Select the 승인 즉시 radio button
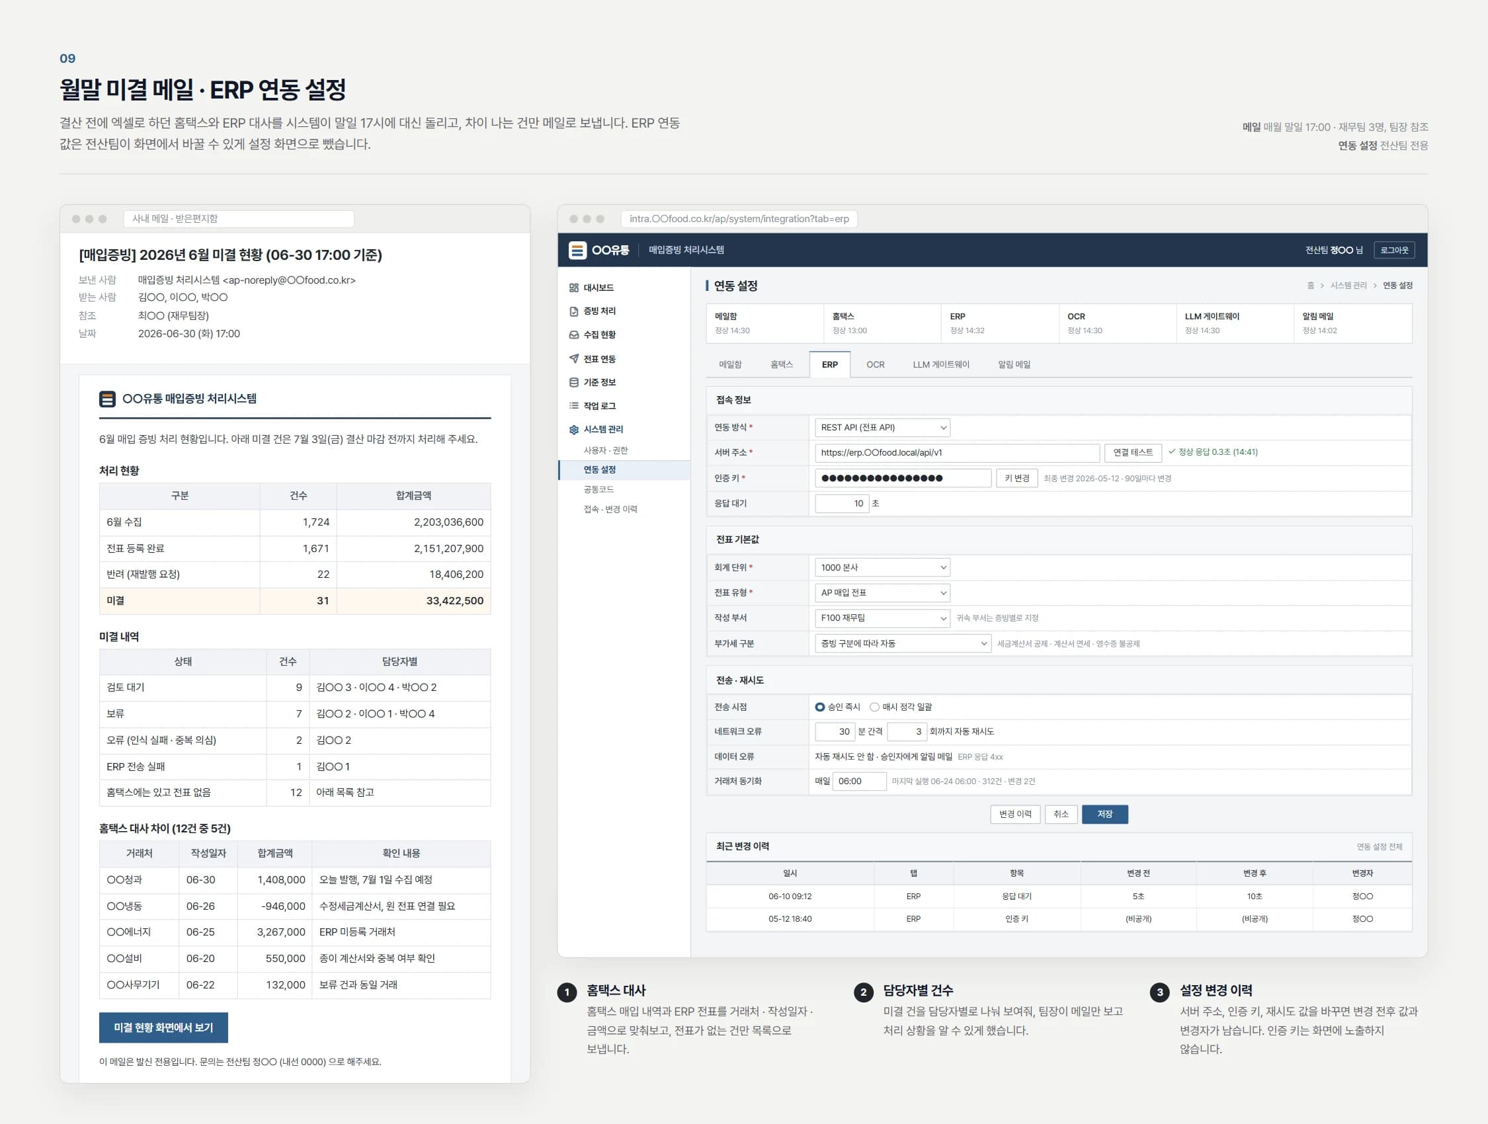The height and width of the screenshot is (1124, 1488). tap(819, 707)
